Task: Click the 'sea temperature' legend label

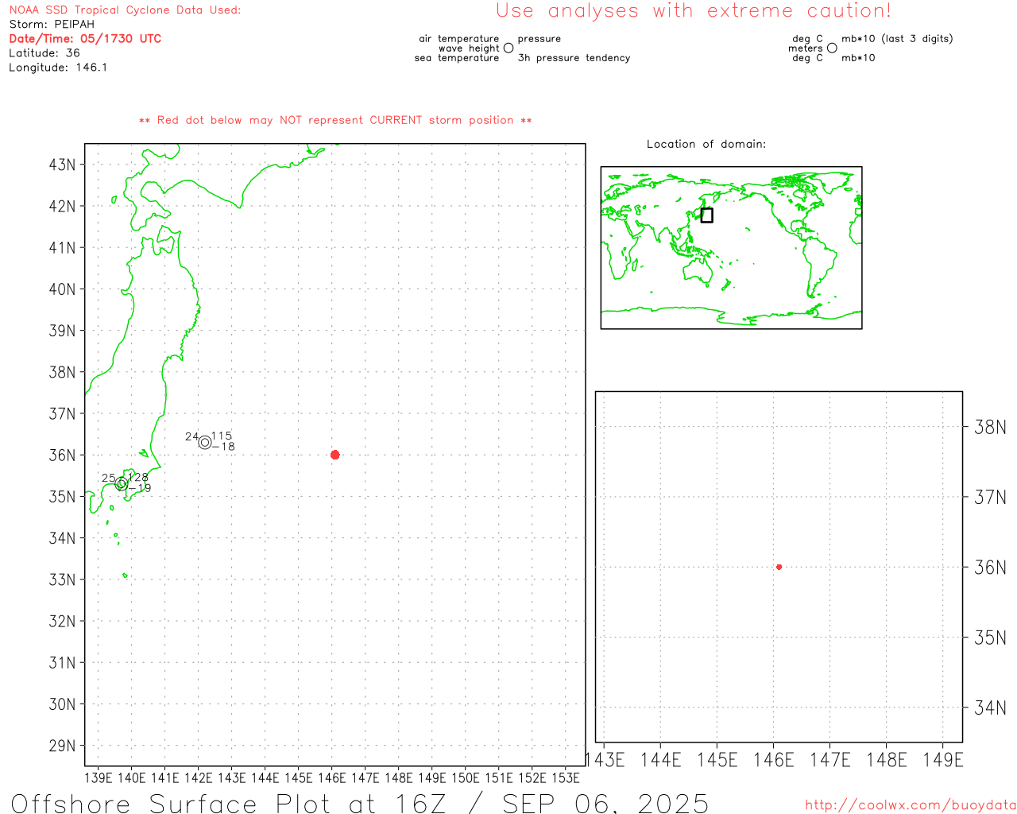Action: [457, 58]
